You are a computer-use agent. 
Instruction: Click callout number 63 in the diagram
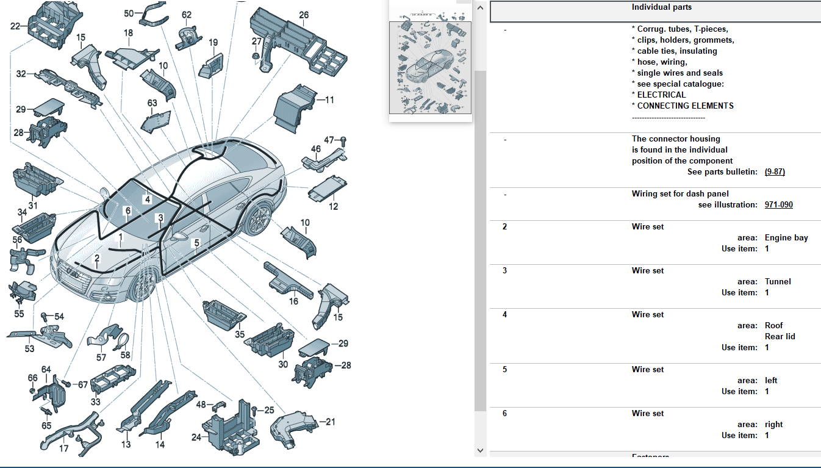click(x=152, y=103)
